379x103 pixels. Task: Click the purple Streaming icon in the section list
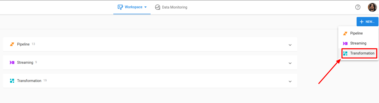[12, 62]
